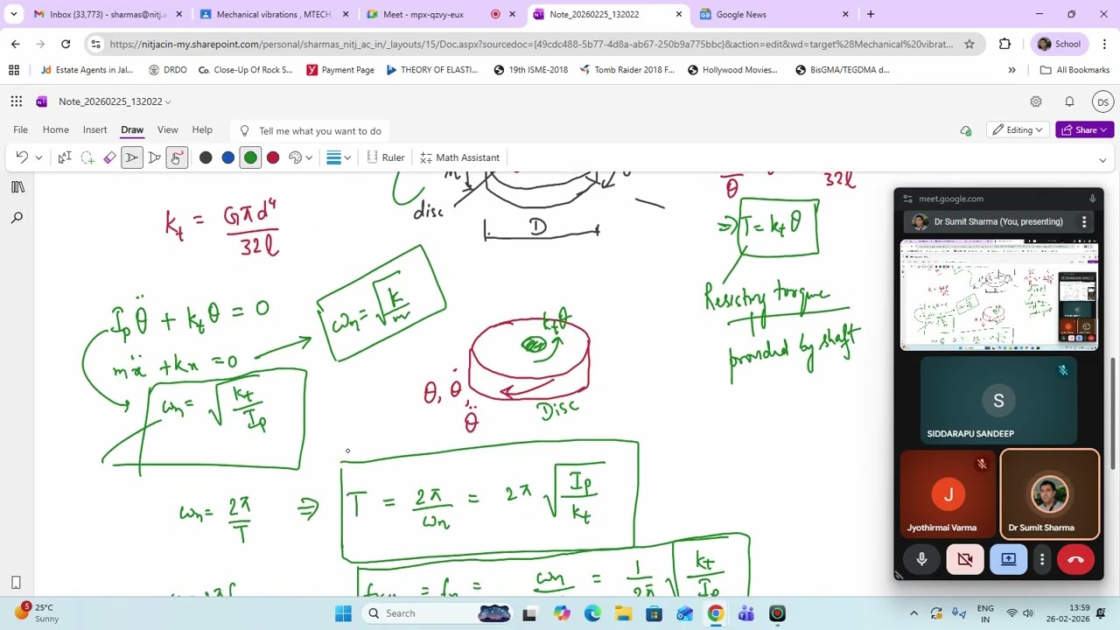1120x630 pixels.
Task: Click the Share button
Action: click(x=1085, y=130)
